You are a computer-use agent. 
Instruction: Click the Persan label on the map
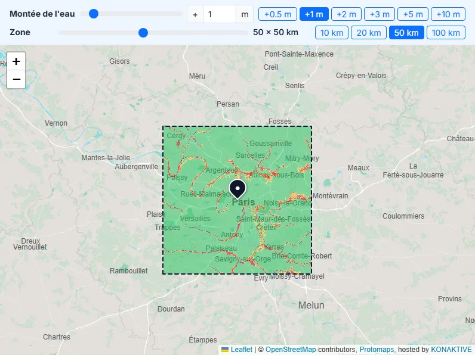click(x=228, y=104)
